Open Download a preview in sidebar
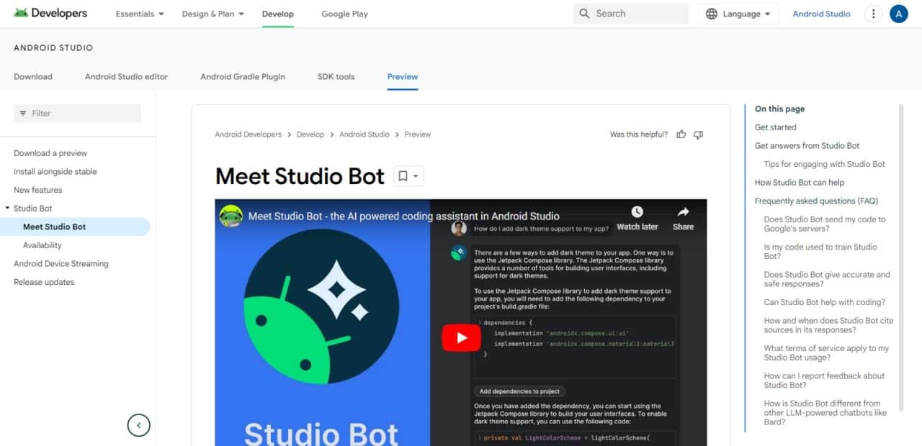 [50, 153]
